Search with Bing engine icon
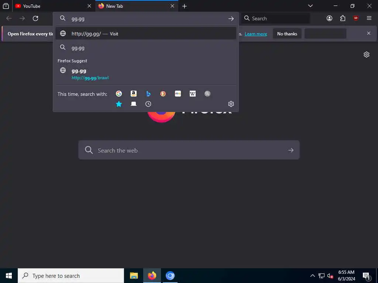The width and height of the screenshot is (378, 283). pyautogui.click(x=148, y=94)
